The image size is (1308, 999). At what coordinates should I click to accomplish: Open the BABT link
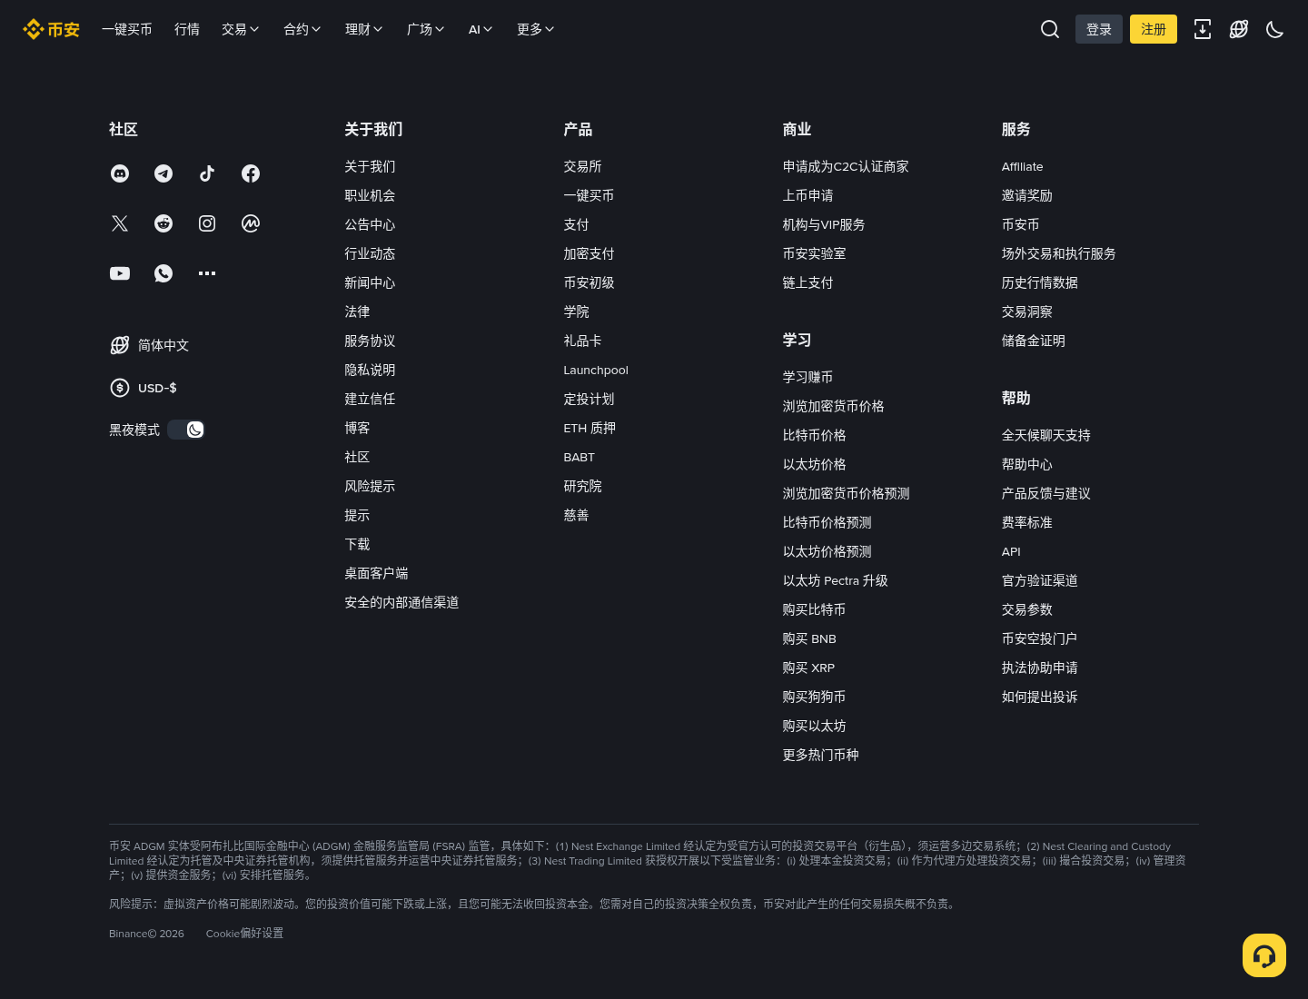[x=580, y=457]
